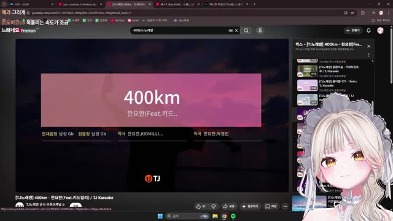
Task: Bookmark this page with star icon
Action: [352, 13]
